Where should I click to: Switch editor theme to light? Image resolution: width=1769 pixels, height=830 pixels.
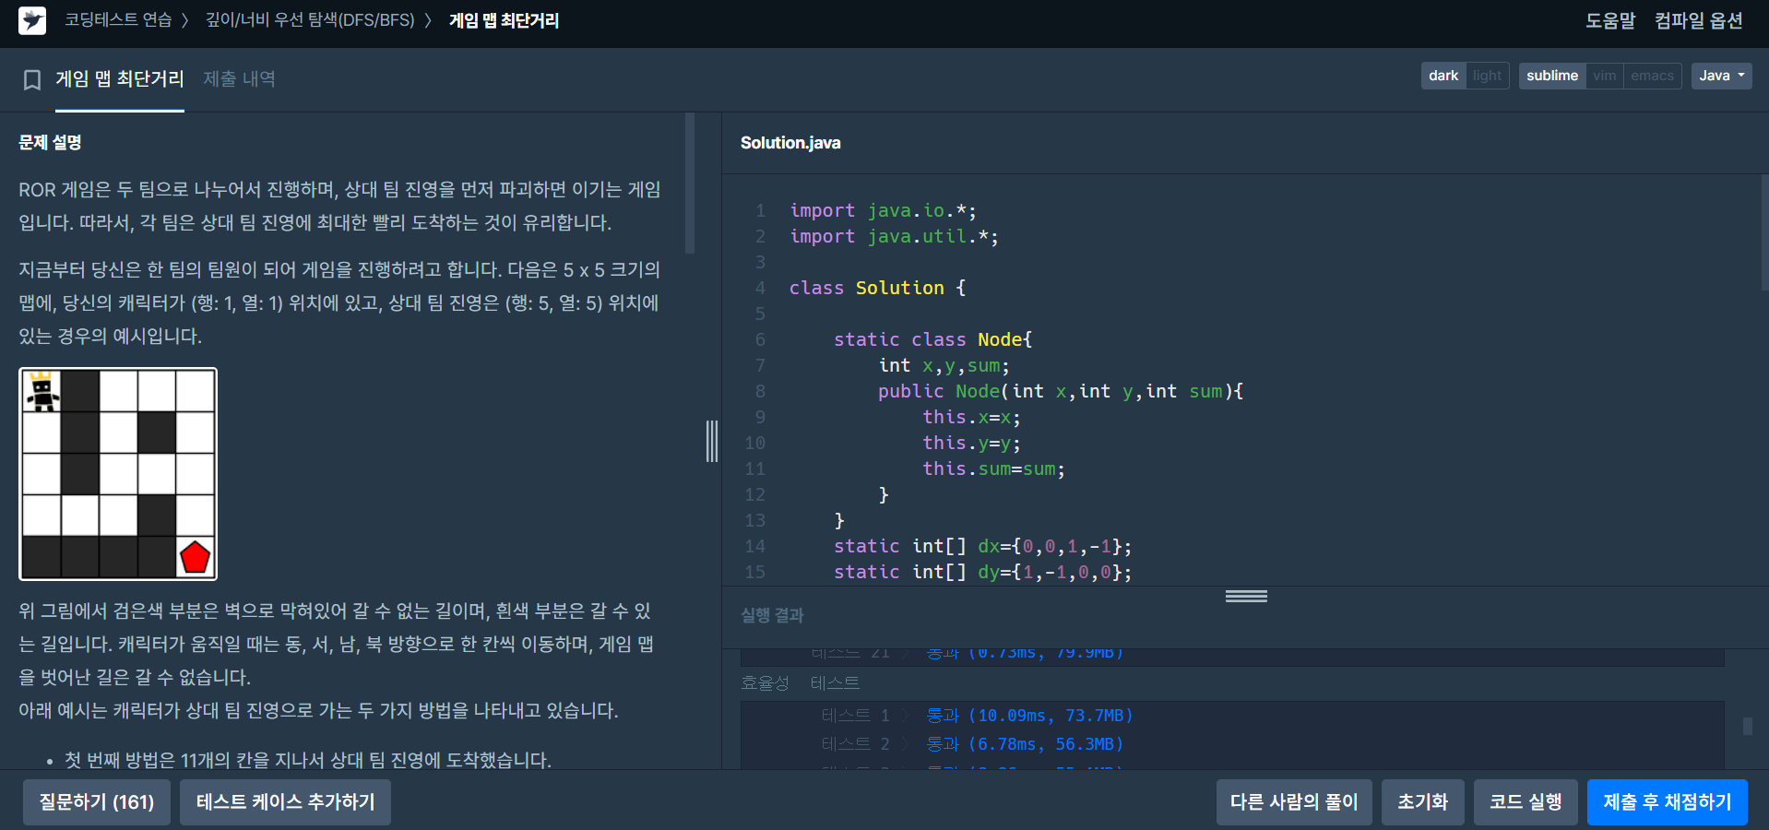pos(1487,76)
